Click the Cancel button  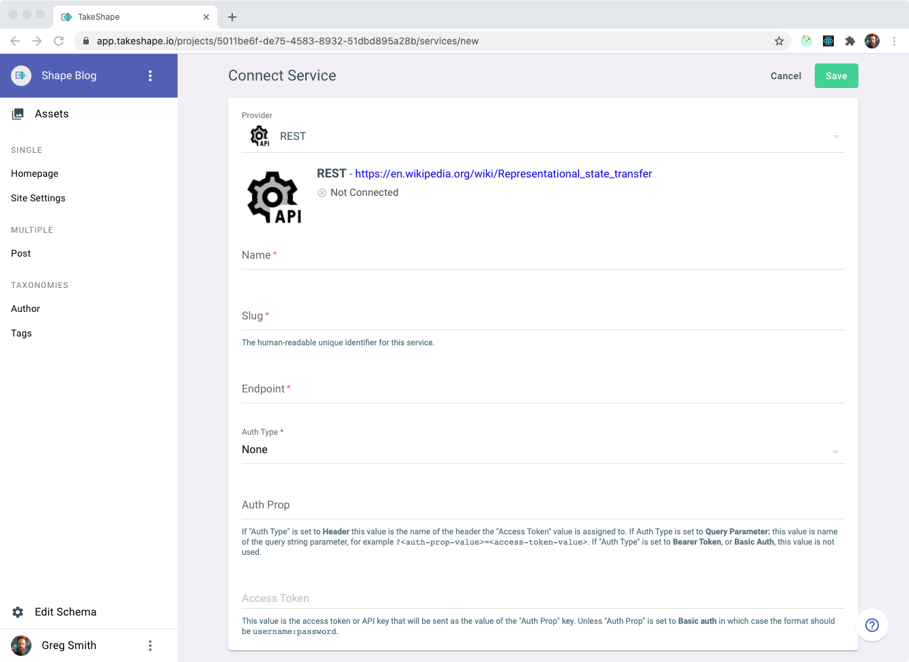(x=785, y=76)
